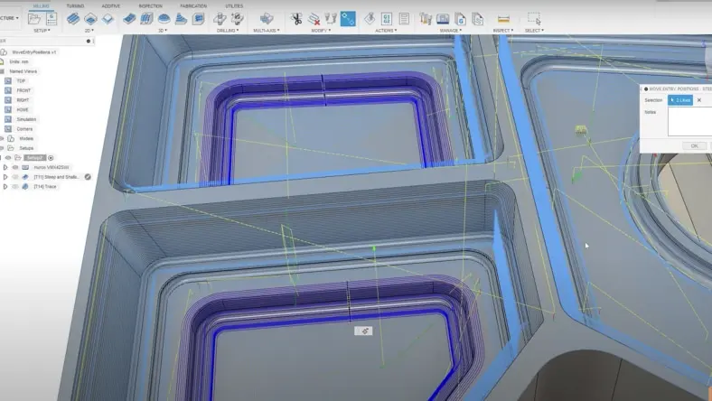Open the SETUP dropdown menu
Viewport: 712px width, 401px height.
pyautogui.click(x=42, y=31)
